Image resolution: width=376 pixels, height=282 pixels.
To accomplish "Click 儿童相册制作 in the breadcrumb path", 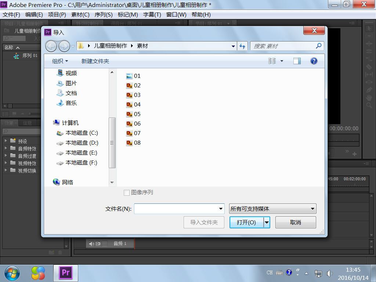I will pos(110,46).
